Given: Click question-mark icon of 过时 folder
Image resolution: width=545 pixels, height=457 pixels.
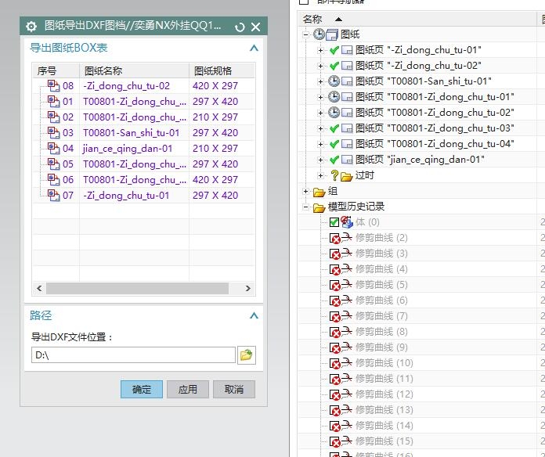Looking at the screenshot, I should 334,175.
